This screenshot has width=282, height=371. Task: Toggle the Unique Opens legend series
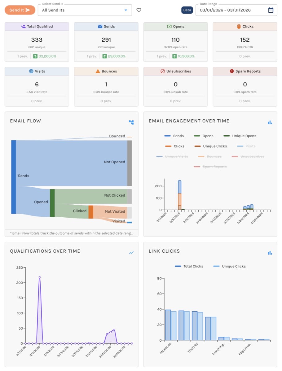click(240, 136)
